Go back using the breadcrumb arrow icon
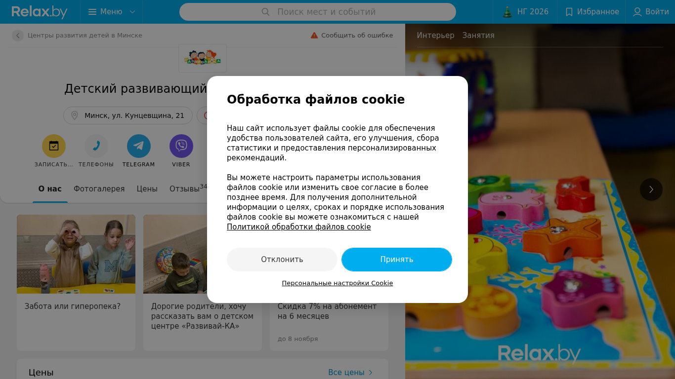Screen dimensions: 675x379 click(18, 36)
